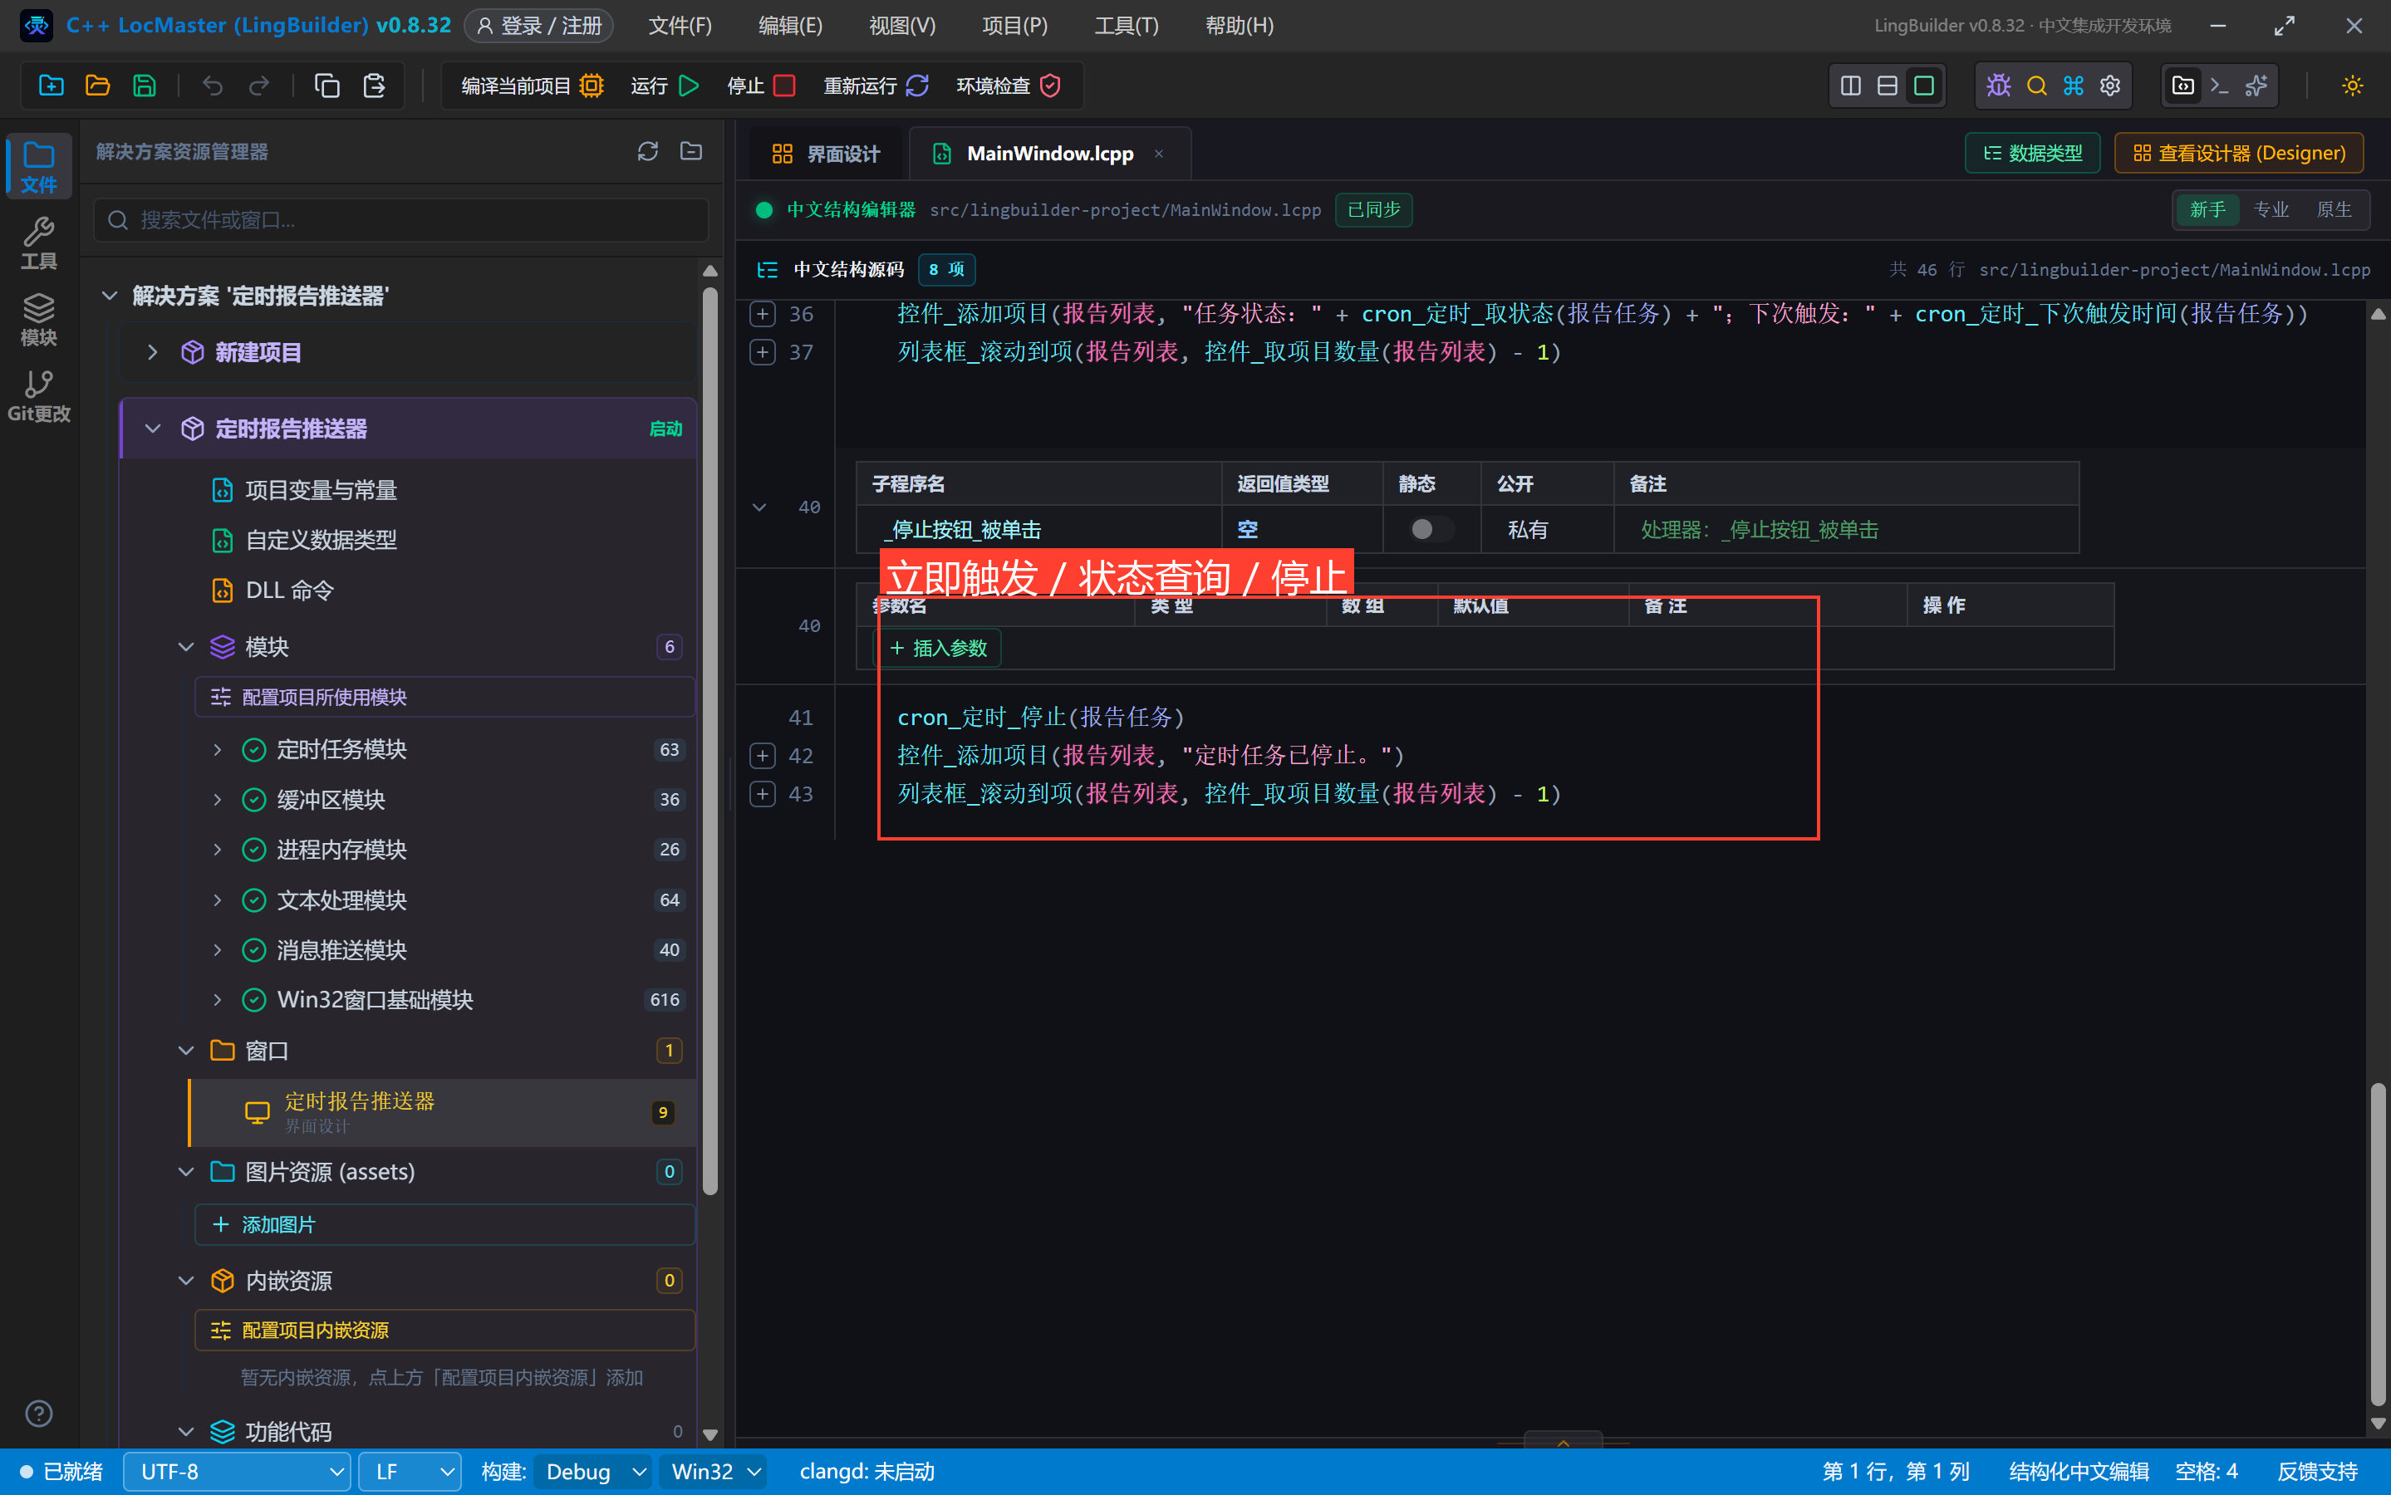Collapse the 窗口 folder
The image size is (2391, 1495).
coord(185,1050)
